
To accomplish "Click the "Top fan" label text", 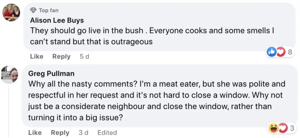I will pyautogui.click(x=49, y=11).
